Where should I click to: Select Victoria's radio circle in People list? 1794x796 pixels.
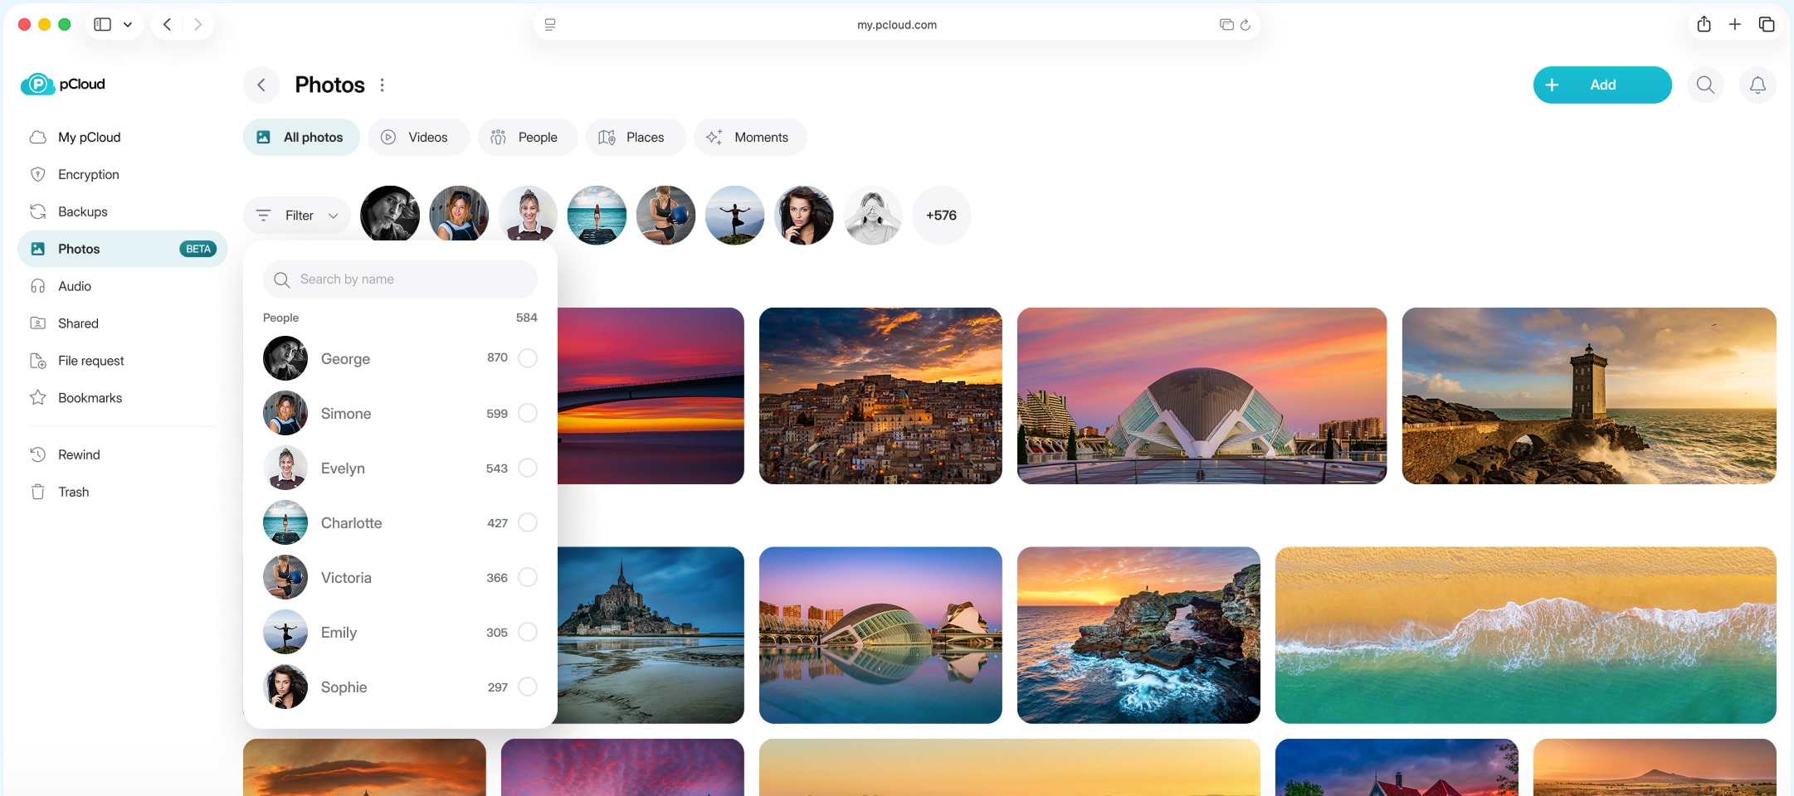tap(528, 577)
